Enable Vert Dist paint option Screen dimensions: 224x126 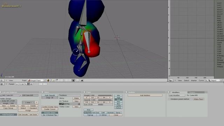96,113
